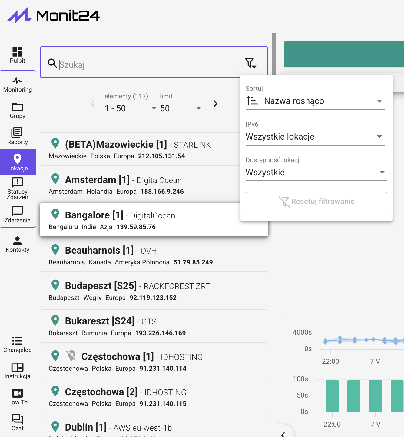This screenshot has width=404, height=437.
Task: Open the Raporty section
Action: tap(18, 136)
